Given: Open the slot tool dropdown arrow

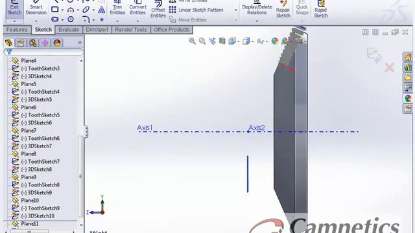Looking at the screenshot, I should point(62,20).
